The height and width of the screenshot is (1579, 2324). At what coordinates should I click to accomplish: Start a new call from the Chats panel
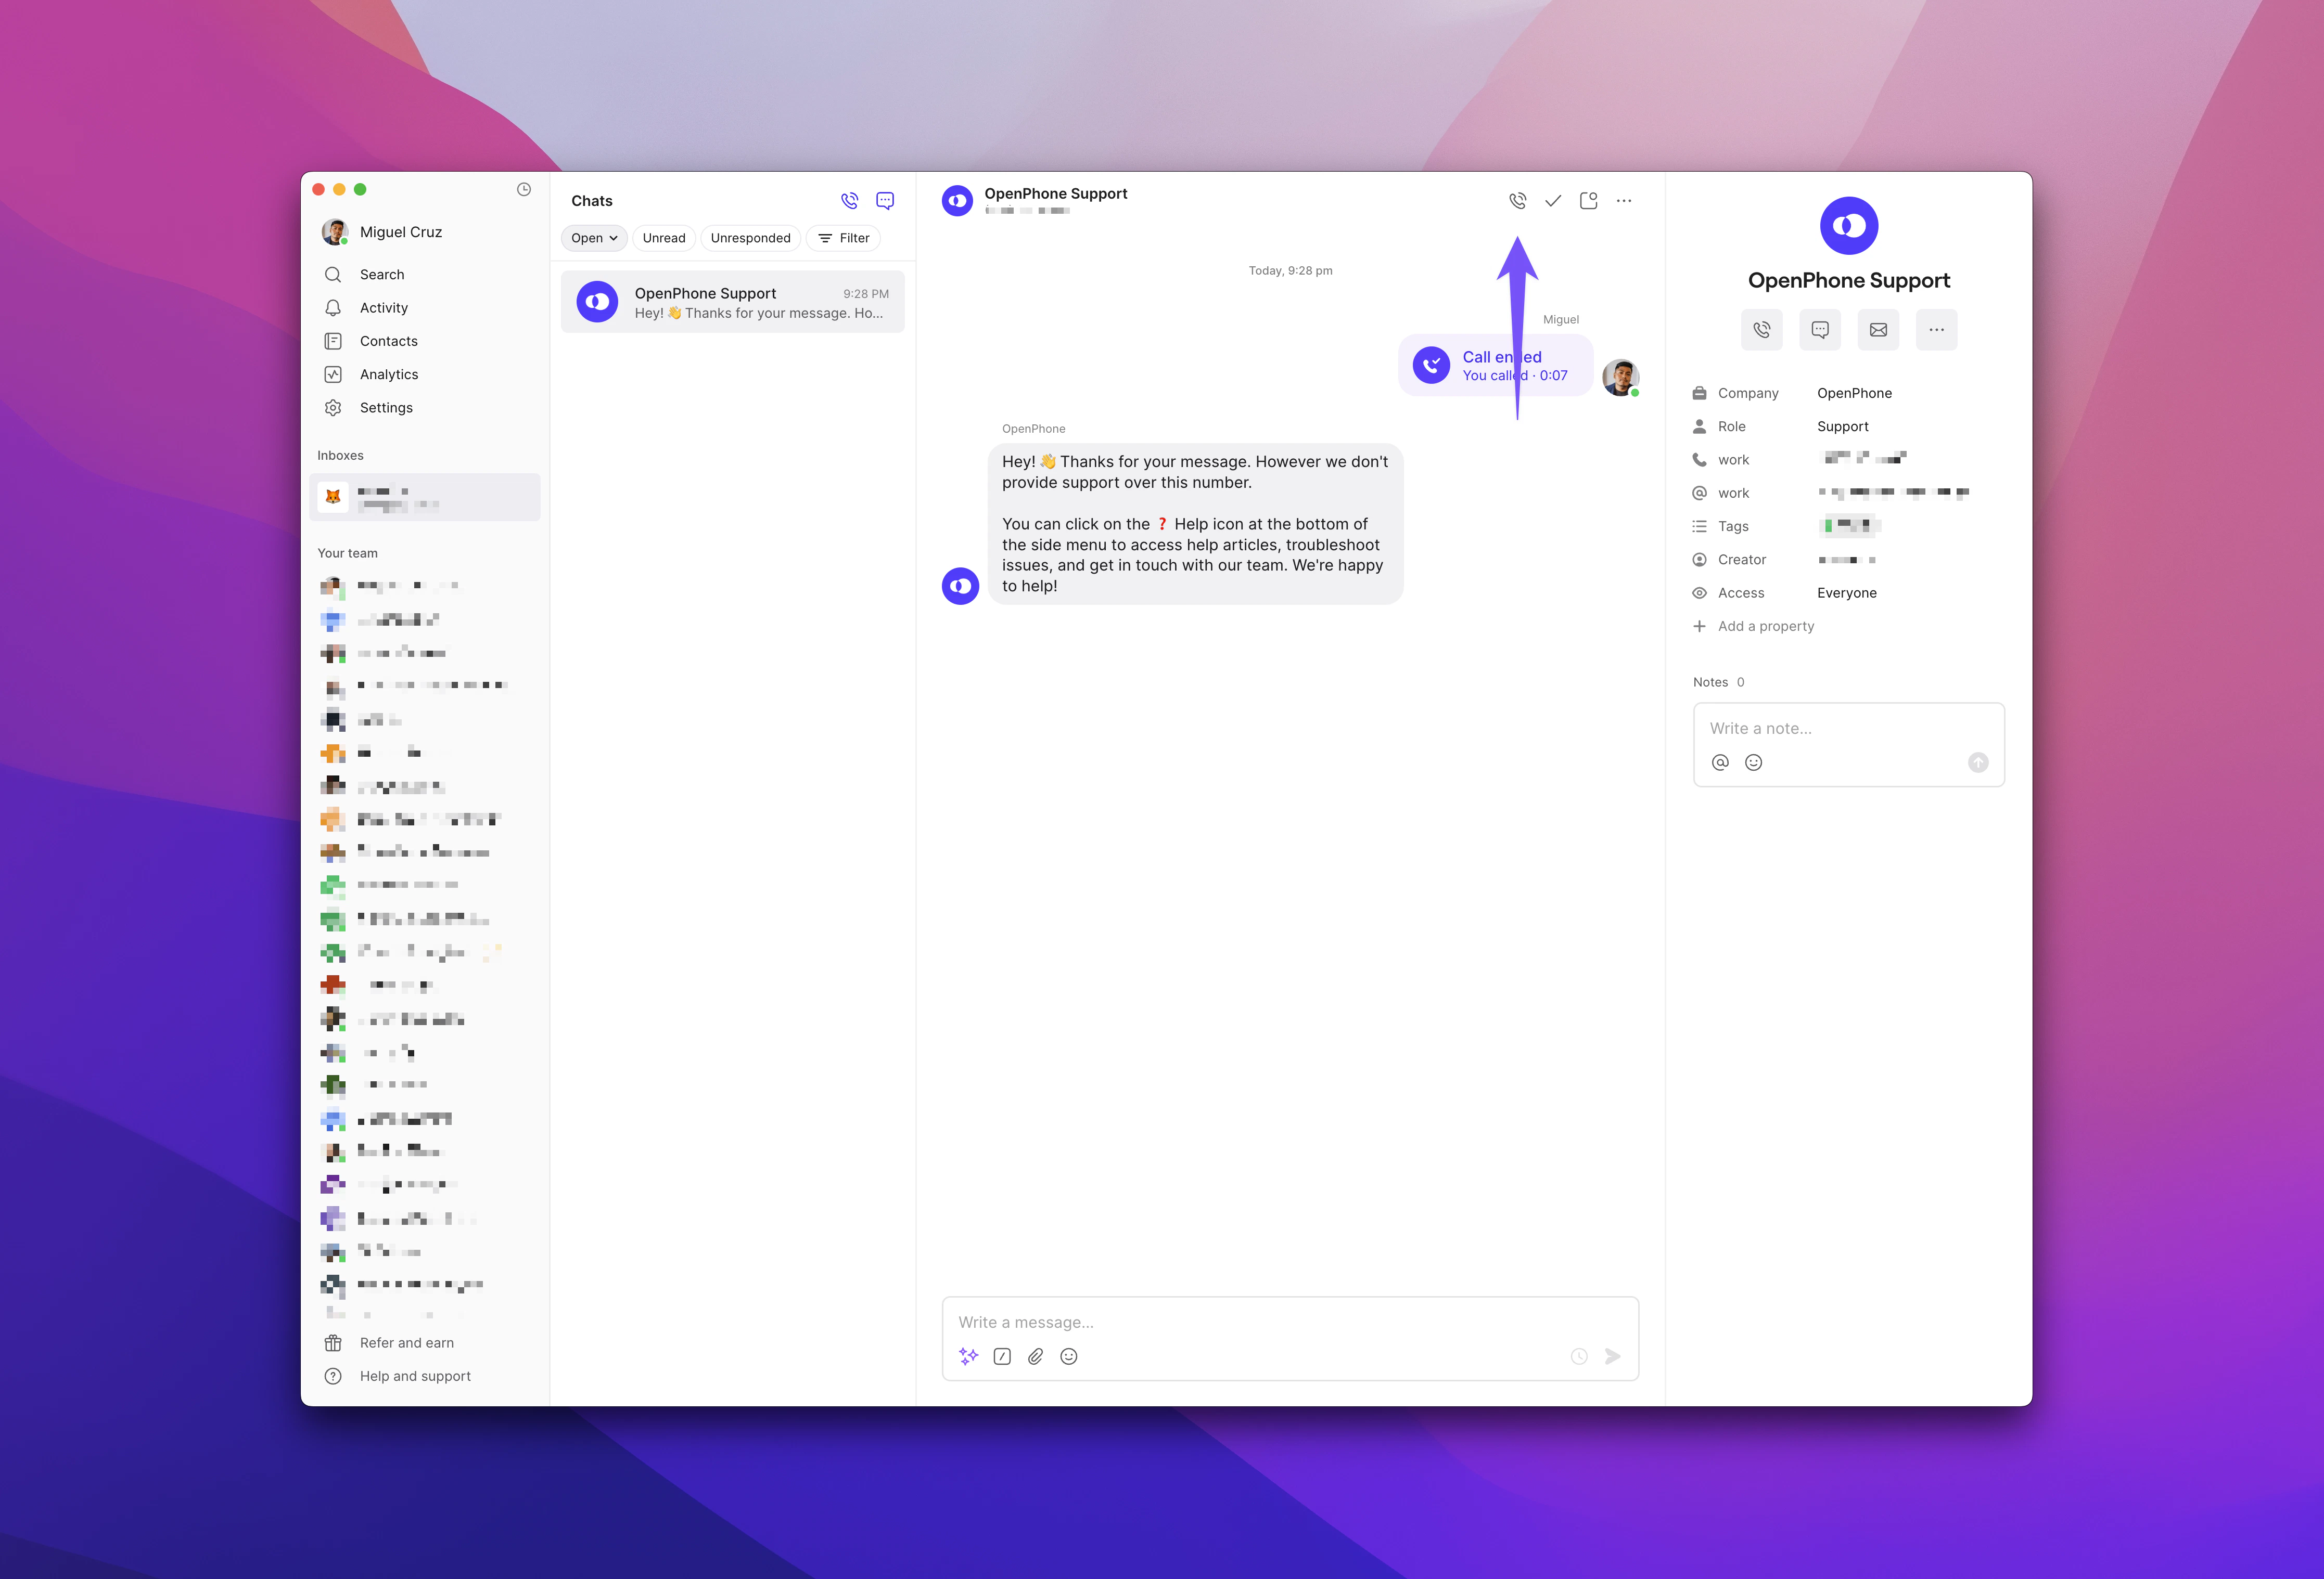849,200
